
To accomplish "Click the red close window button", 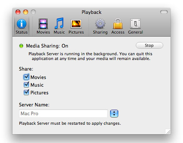I will (18, 12).
